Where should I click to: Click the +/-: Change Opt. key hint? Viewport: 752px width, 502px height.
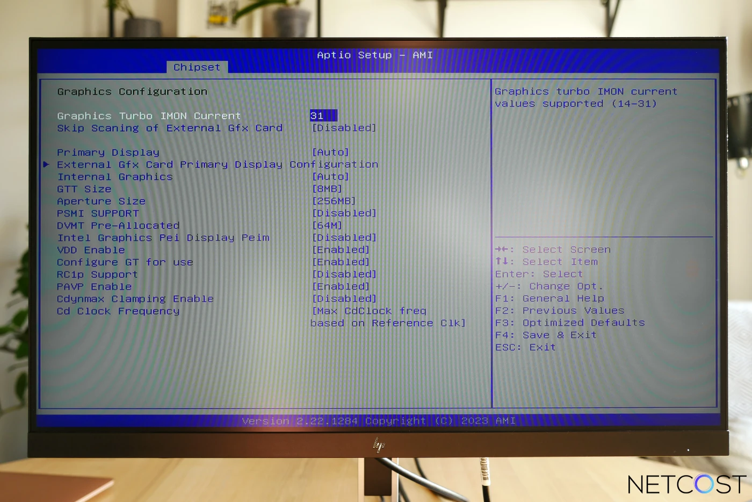(x=549, y=286)
